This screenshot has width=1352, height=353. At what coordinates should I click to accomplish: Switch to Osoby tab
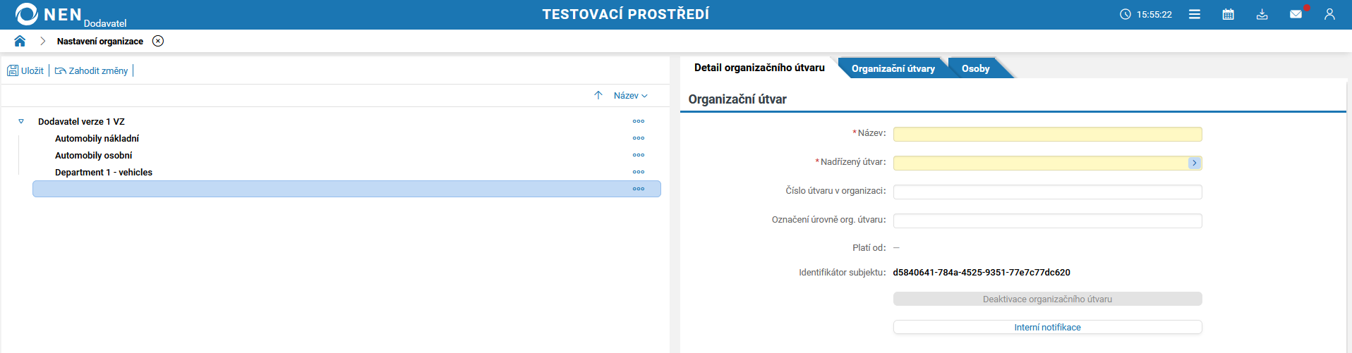976,68
